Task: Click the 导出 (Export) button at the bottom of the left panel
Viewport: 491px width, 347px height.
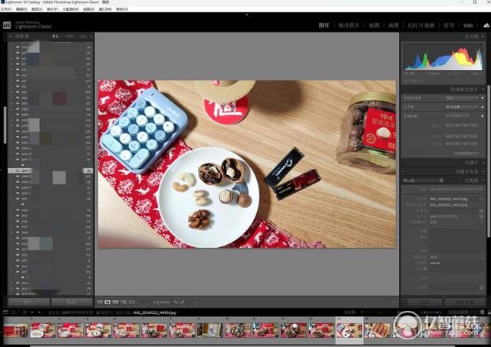Action: point(71,302)
